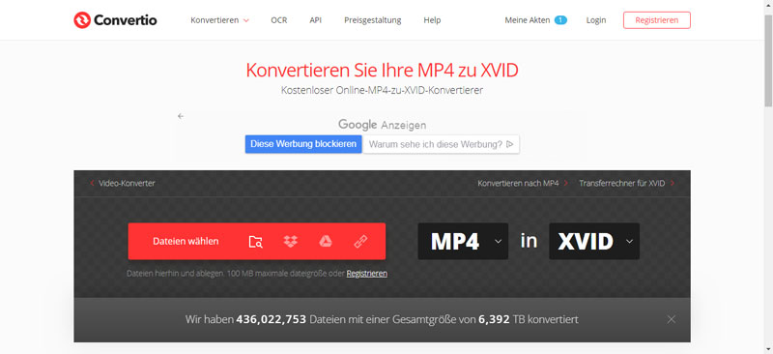Screen dimensions: 773x354
Task: Open the Video-Konverter link
Action: [x=123, y=183]
